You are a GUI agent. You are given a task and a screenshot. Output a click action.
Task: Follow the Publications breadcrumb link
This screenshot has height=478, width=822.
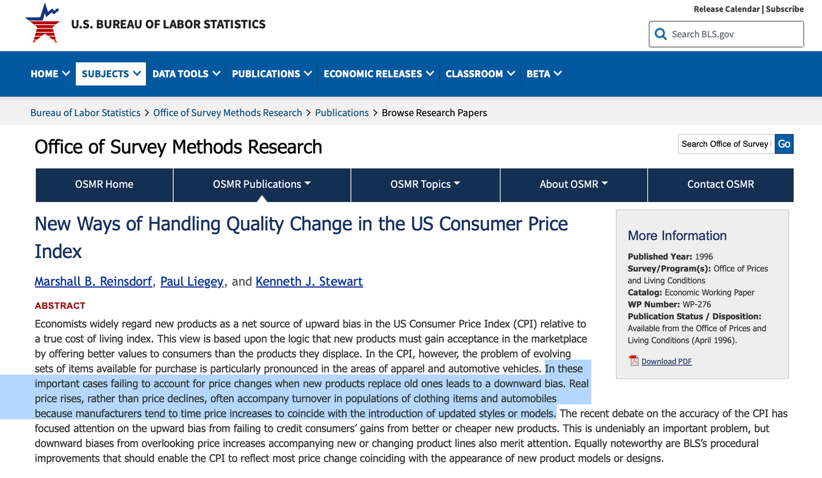pyautogui.click(x=342, y=113)
